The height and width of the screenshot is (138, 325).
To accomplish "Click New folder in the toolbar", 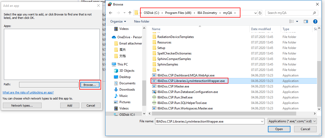I will [142, 21].
